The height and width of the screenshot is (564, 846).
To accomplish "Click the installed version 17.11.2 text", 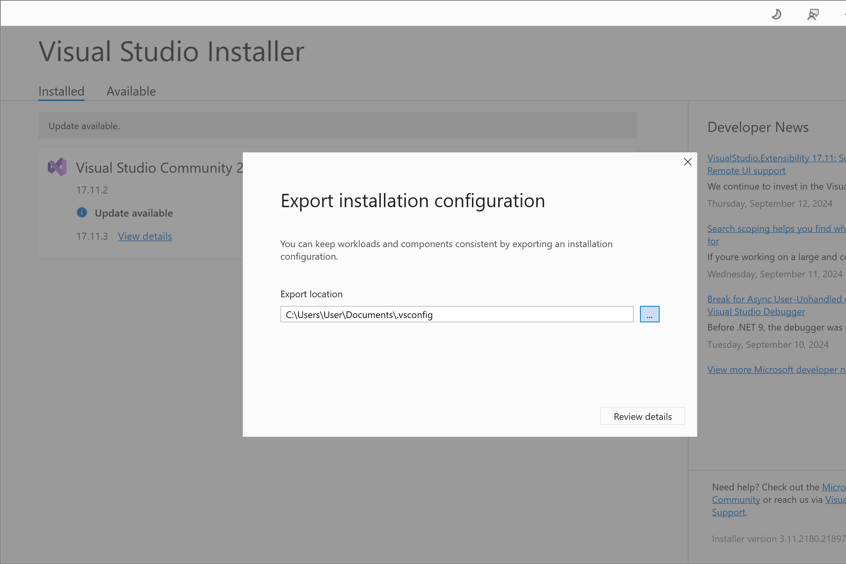I will [92, 190].
